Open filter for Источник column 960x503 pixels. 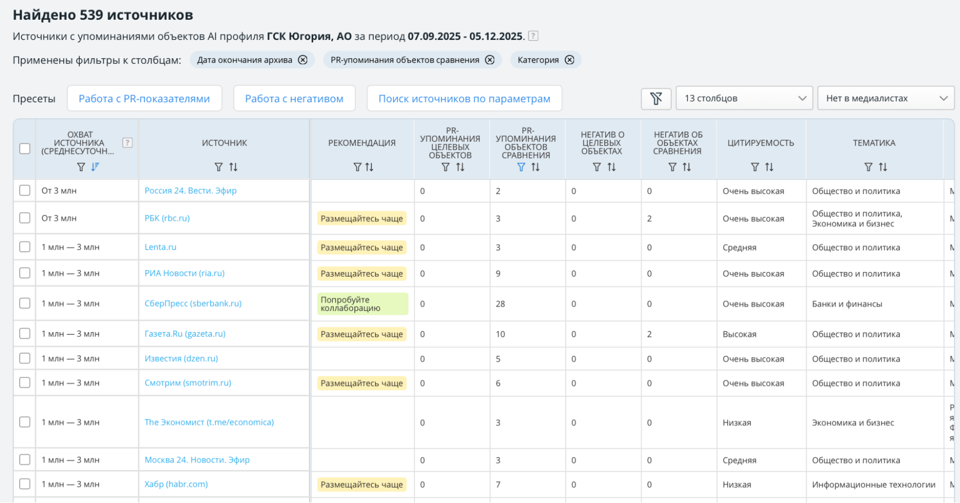tap(219, 167)
